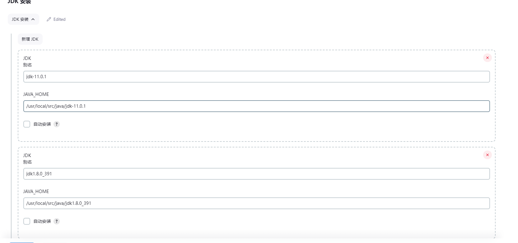Click the pencil Edited icon
The width and height of the screenshot is (518, 243).
click(x=49, y=19)
